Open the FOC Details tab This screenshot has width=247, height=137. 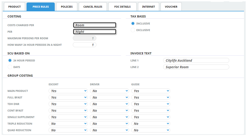(x=122, y=7)
